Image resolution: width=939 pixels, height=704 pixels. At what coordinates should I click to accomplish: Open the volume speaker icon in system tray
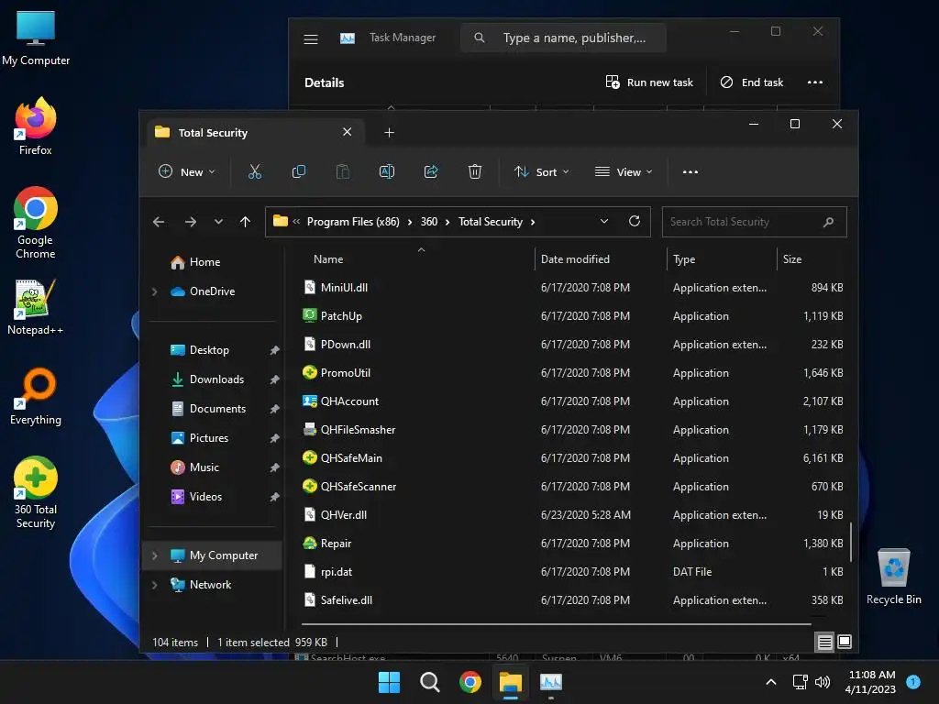click(x=823, y=682)
